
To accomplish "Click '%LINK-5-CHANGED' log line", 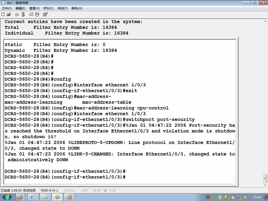I will coord(120,154).
